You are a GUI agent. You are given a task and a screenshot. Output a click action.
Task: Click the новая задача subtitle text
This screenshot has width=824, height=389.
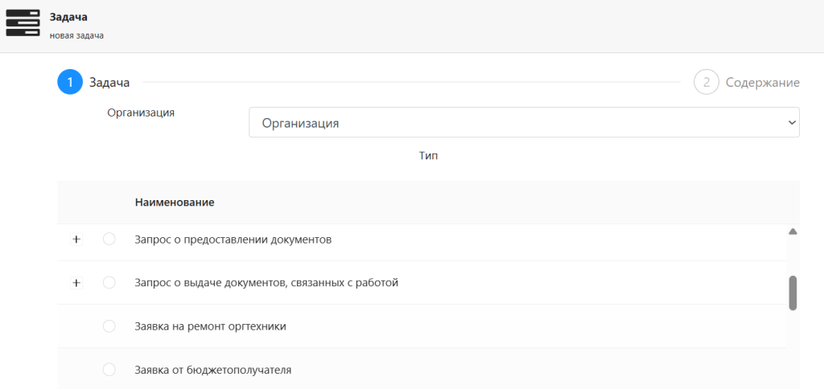76,36
